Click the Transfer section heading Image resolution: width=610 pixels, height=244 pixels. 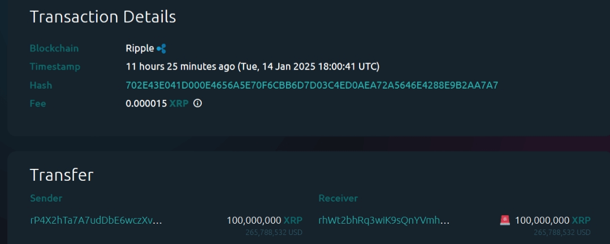click(x=62, y=175)
